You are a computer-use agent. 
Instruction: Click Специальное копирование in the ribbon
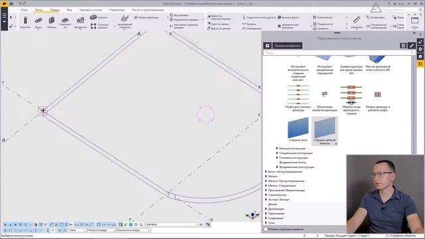tap(377, 26)
